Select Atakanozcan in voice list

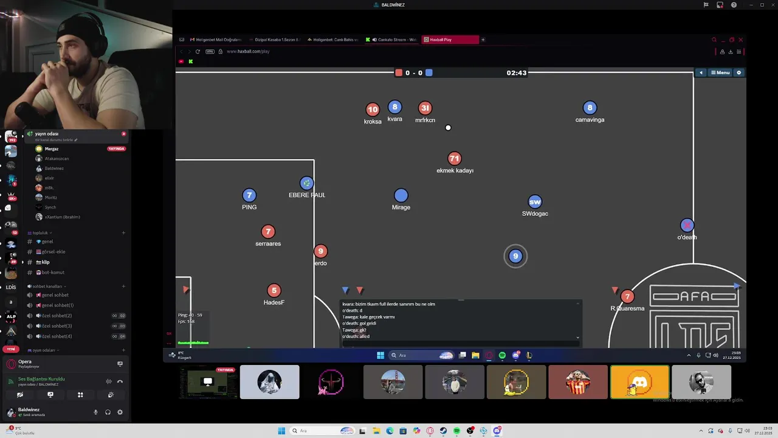pos(79,159)
